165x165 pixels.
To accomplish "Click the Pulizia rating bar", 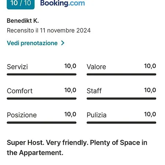I will click(121, 122).
